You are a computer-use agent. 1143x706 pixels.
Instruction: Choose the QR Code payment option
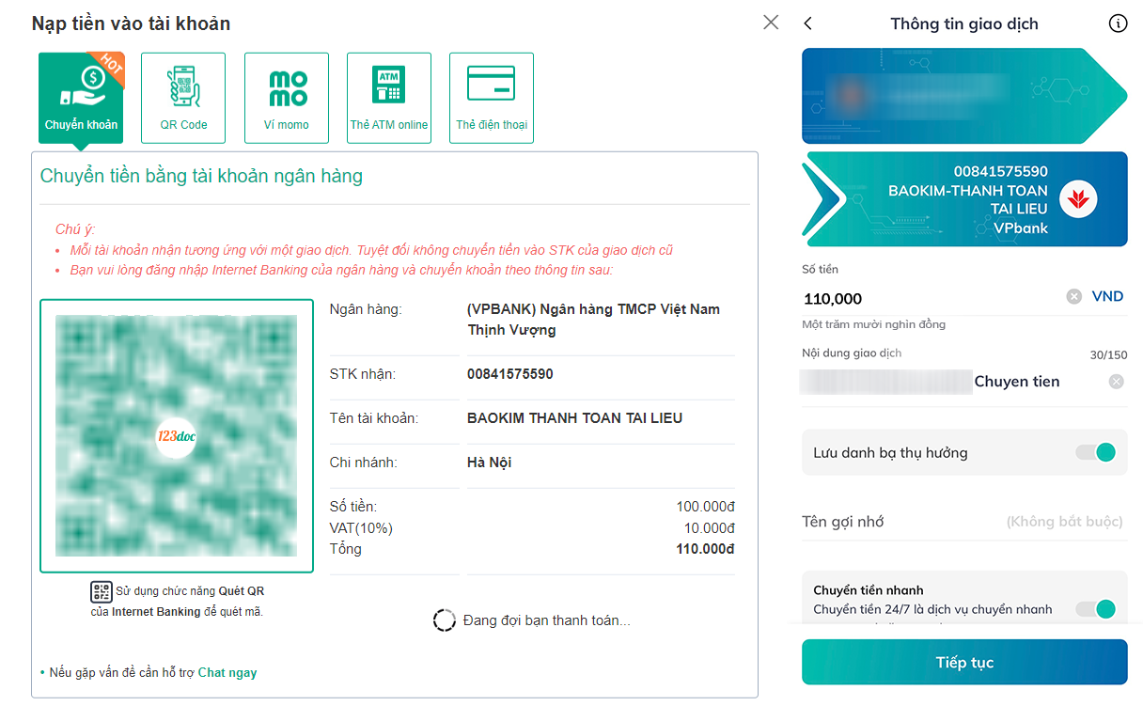tap(183, 99)
